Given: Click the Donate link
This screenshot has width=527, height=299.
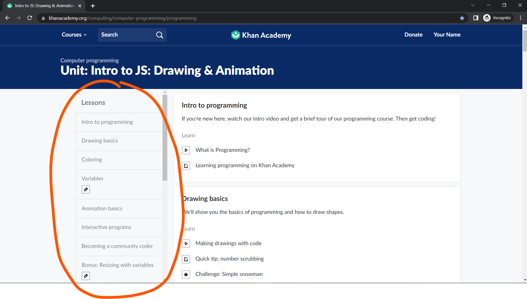Looking at the screenshot, I should [413, 35].
